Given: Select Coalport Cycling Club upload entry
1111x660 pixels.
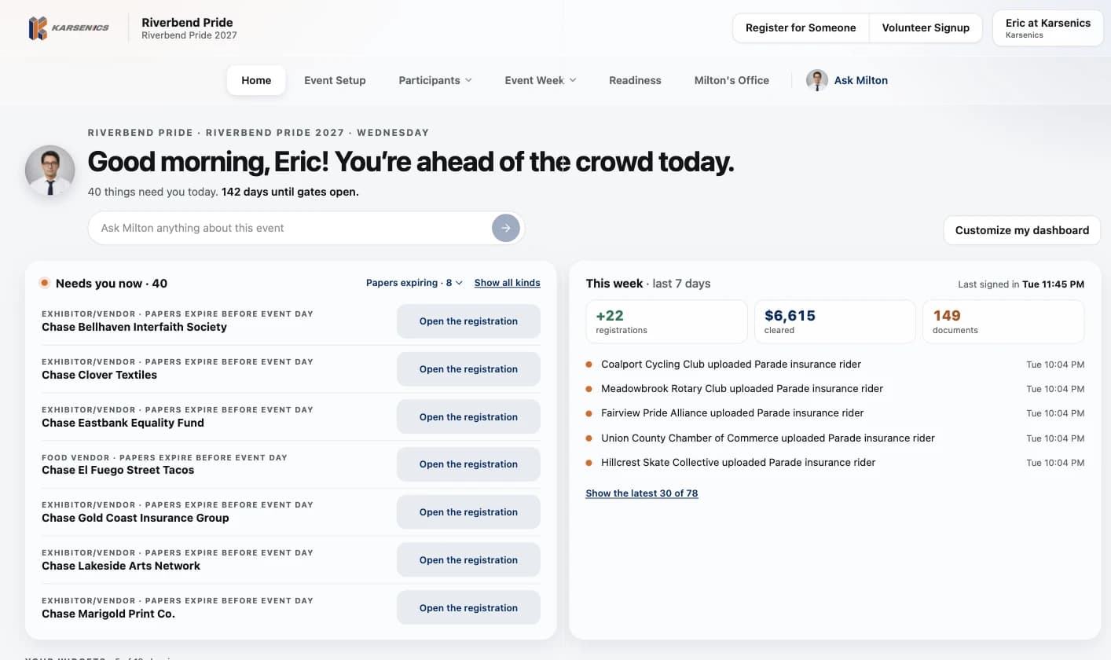Looking at the screenshot, I should click(x=835, y=365).
